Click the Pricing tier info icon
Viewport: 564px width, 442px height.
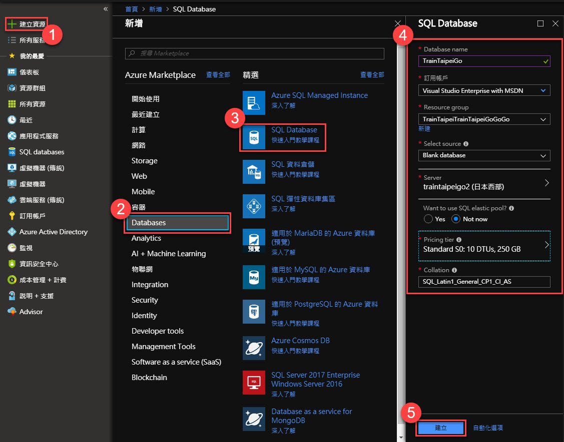(458, 240)
